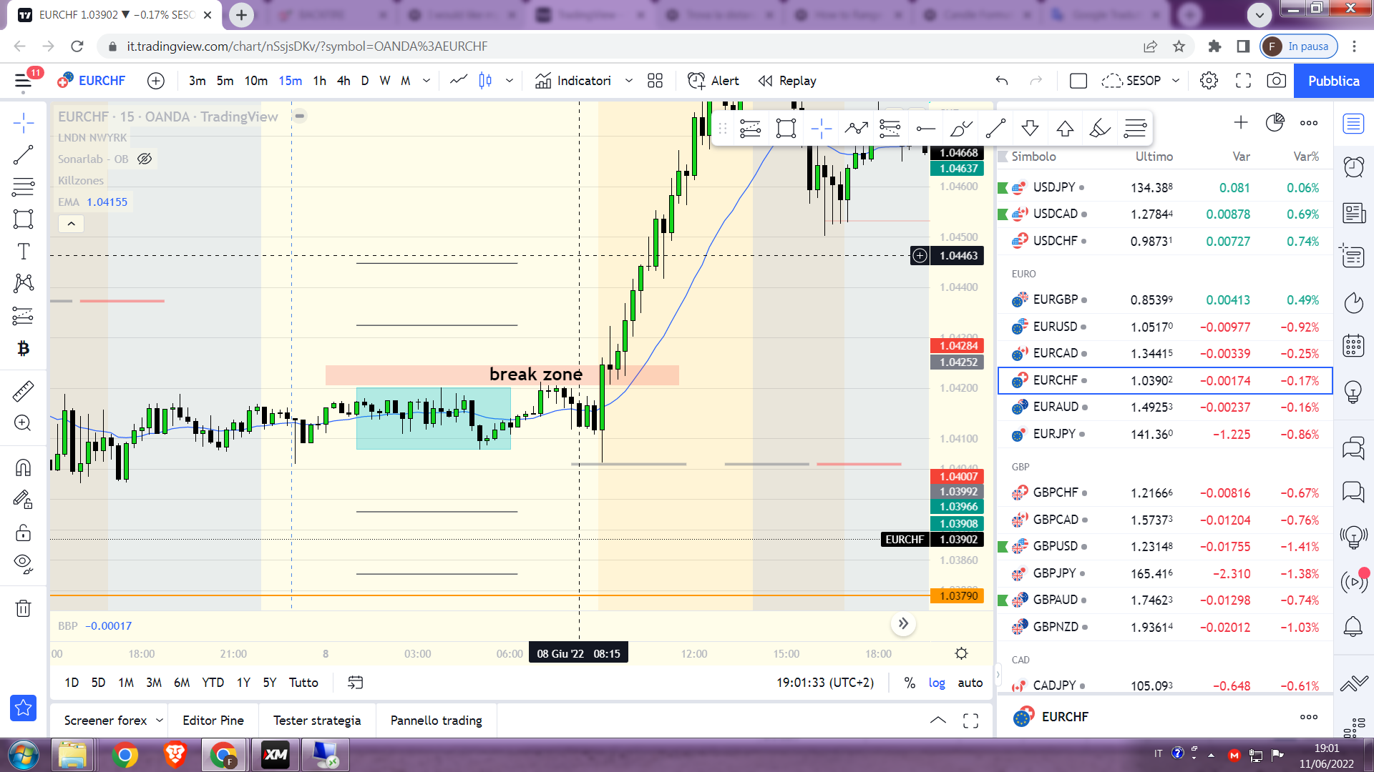
Task: Switch to the 4h timeframe
Action: point(343,81)
